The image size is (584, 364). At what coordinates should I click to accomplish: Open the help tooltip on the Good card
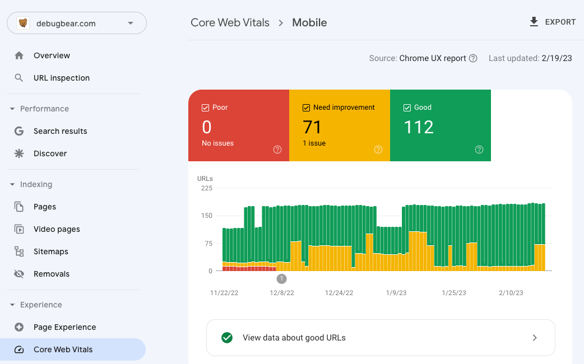coord(479,150)
